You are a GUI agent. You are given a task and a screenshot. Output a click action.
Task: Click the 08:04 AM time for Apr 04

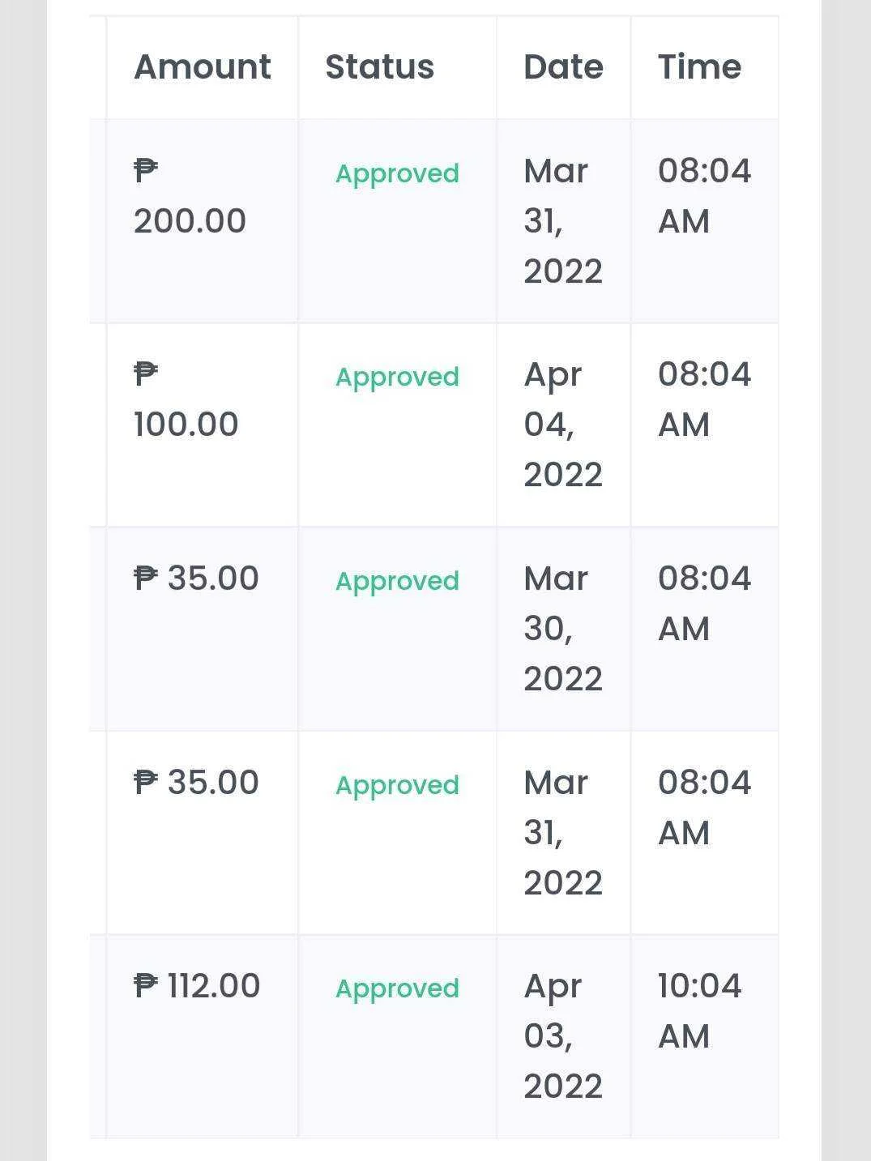(704, 399)
